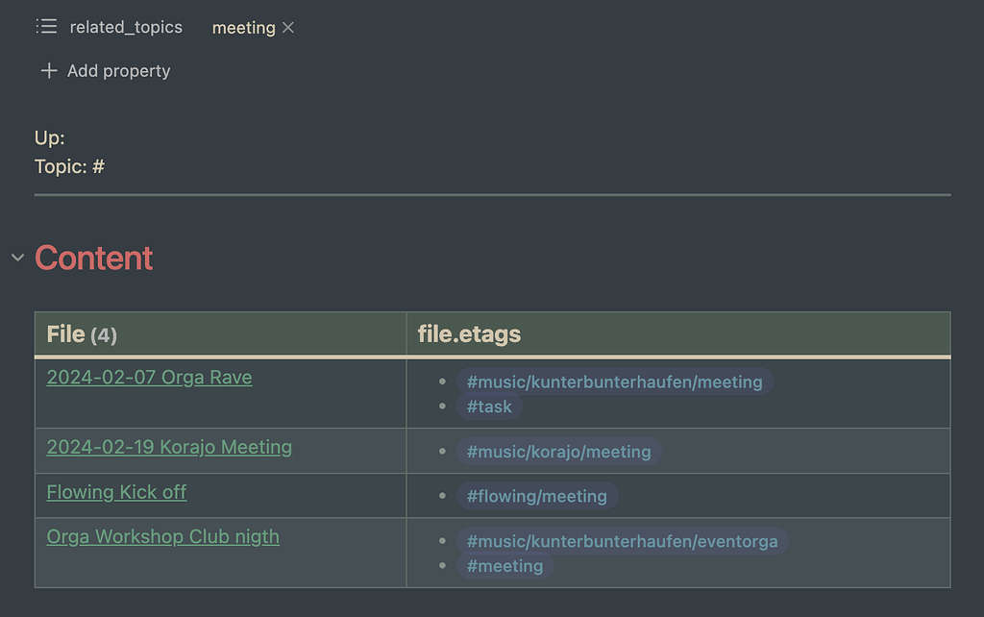Click the Content heading text
984x617 pixels.
point(93,258)
